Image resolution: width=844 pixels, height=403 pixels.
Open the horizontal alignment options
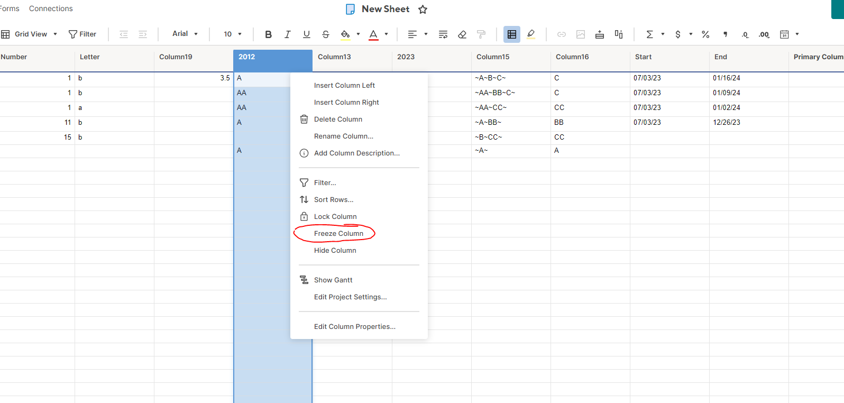[412, 34]
